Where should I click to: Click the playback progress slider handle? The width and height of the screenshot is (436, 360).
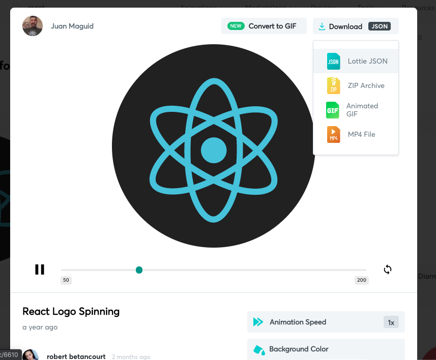[x=139, y=269]
